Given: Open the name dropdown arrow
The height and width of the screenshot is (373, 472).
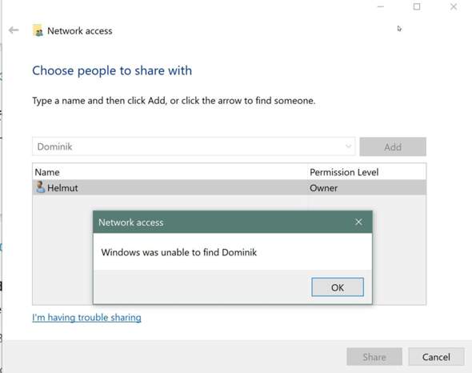Looking at the screenshot, I should point(348,146).
